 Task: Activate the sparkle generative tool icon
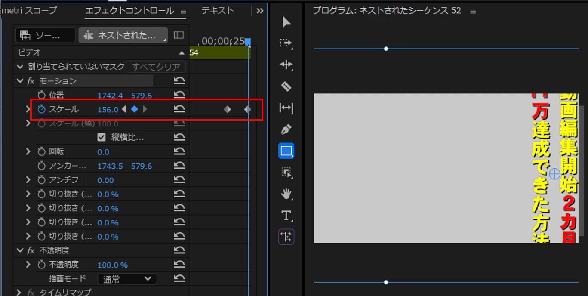(286, 237)
